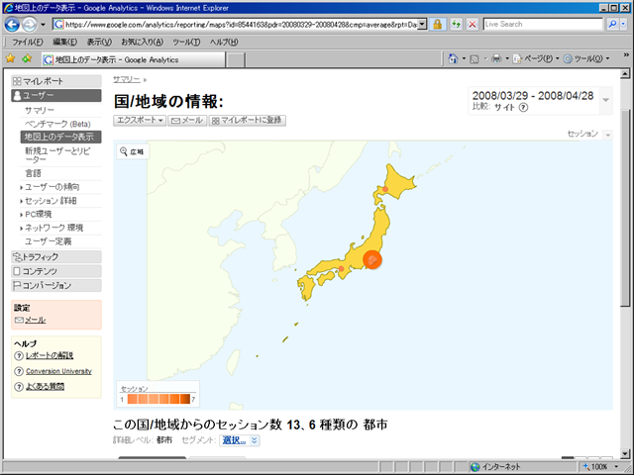Click the large orange Tokyo city marker
Image resolution: width=634 pixels, height=475 pixels.
372,259
